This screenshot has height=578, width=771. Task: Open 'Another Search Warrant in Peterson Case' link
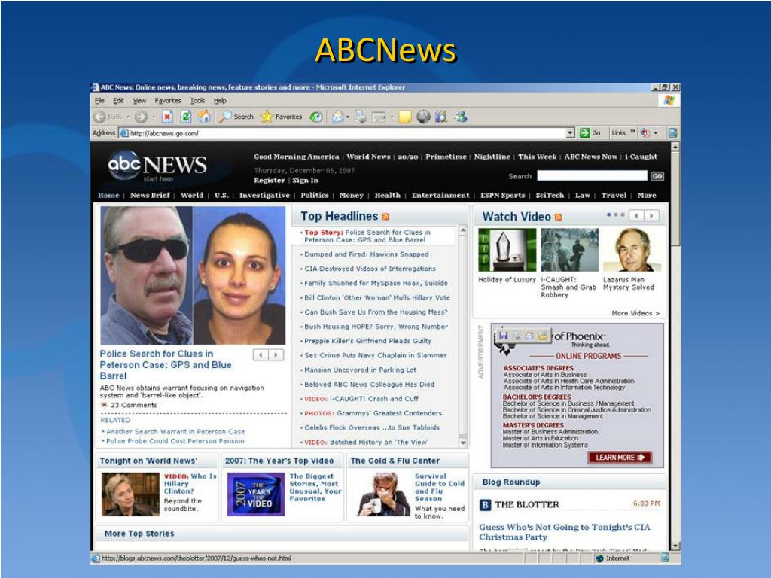click(x=175, y=431)
